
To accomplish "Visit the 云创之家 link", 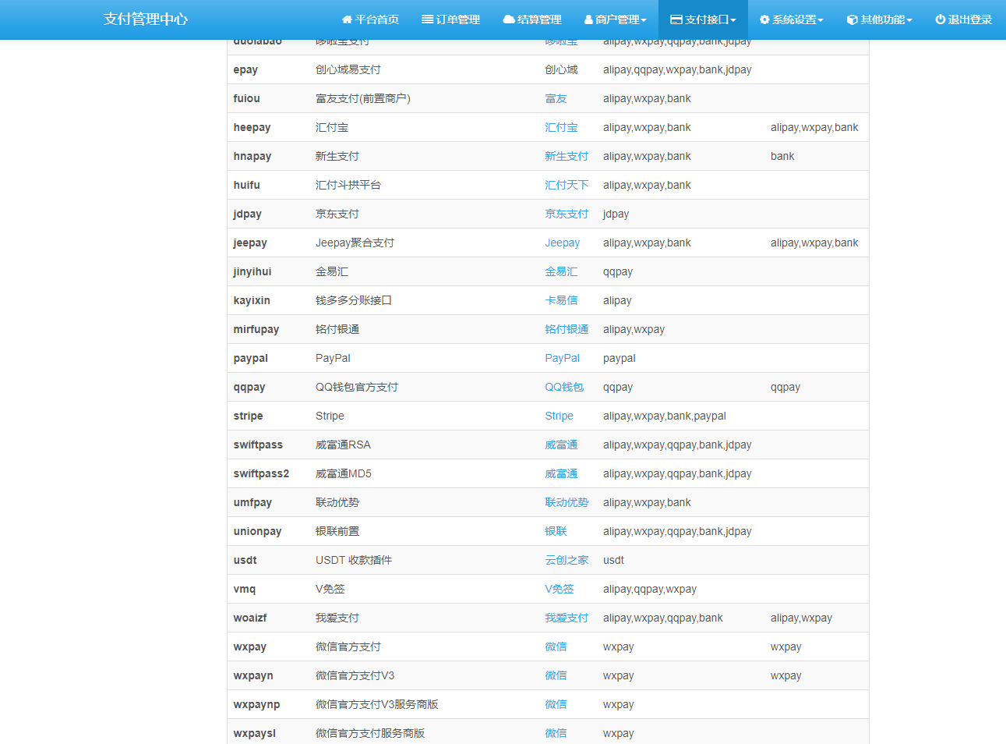I will [567, 560].
